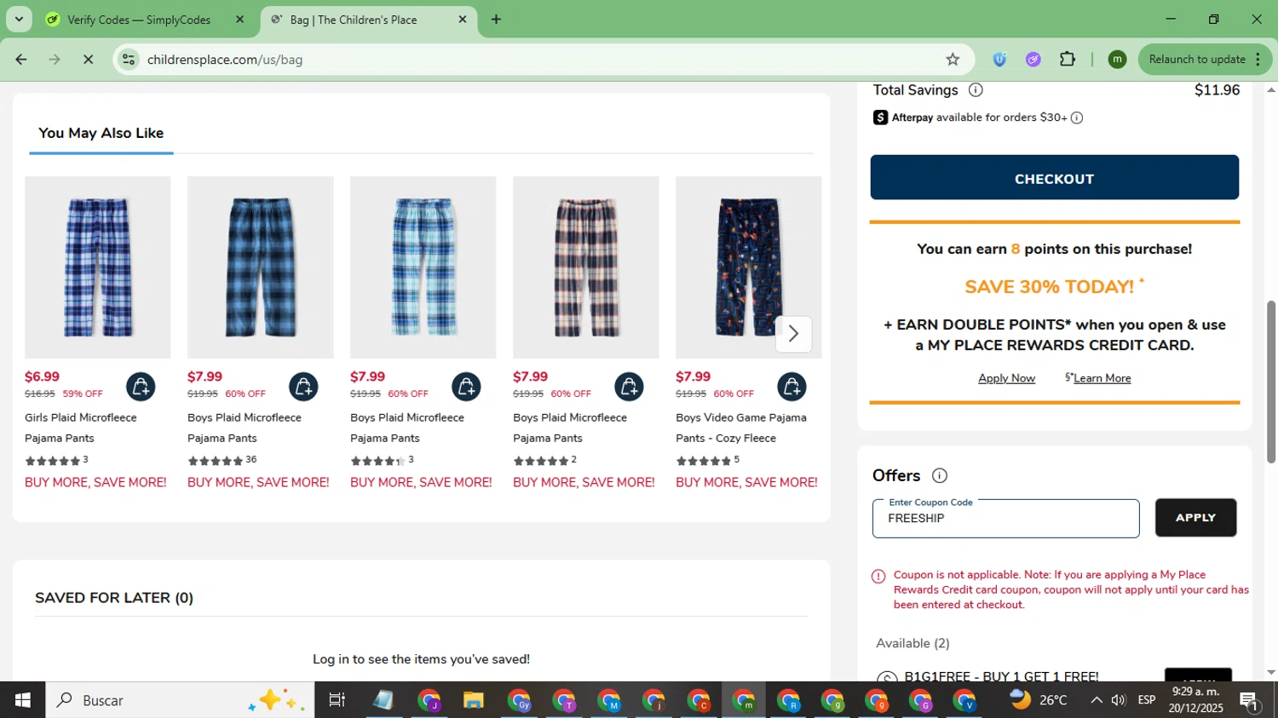
Task: Go back to previous page
Action: (x=21, y=60)
